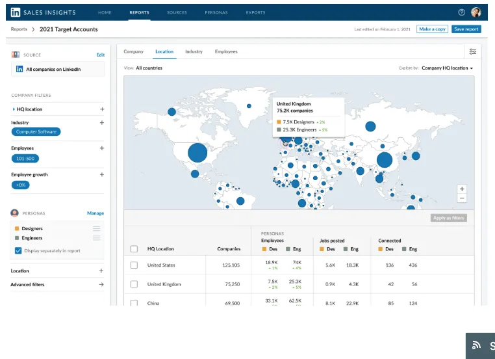The width and height of the screenshot is (495, 359).
Task: Open the Personas menu
Action: point(216,12)
